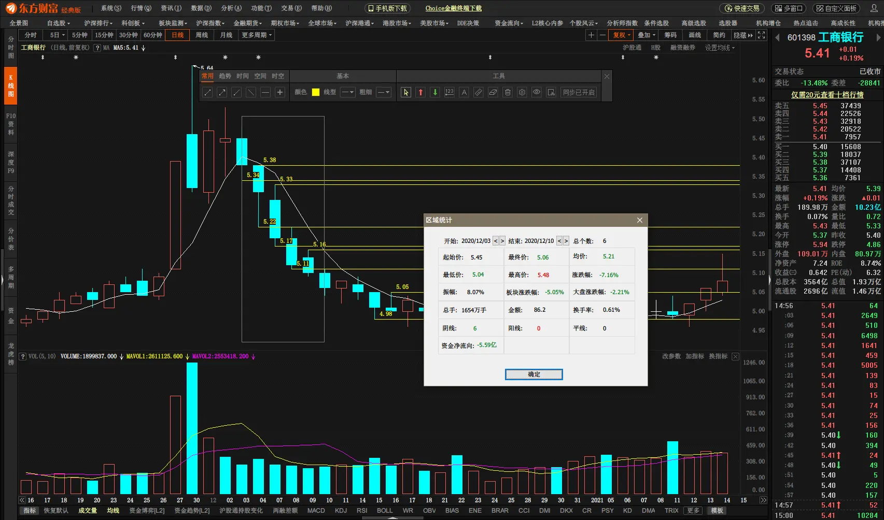Select the 分时 intraday tab
This screenshot has height=520, width=884.
point(31,35)
